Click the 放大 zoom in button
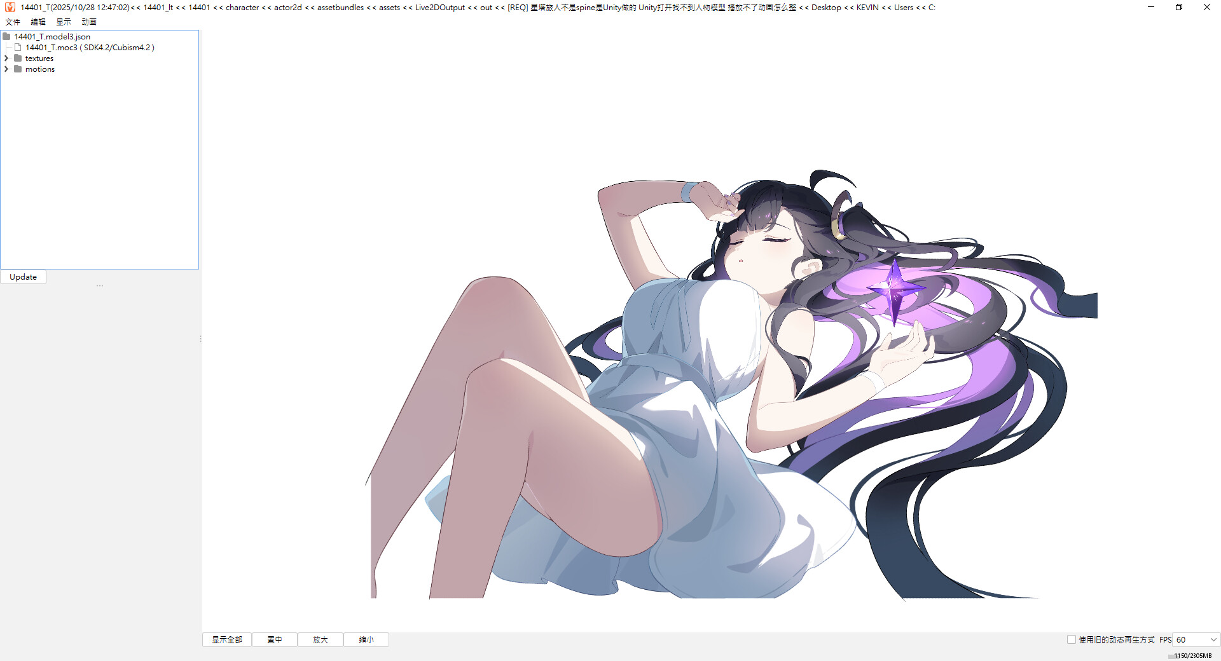1221x661 pixels. [321, 640]
